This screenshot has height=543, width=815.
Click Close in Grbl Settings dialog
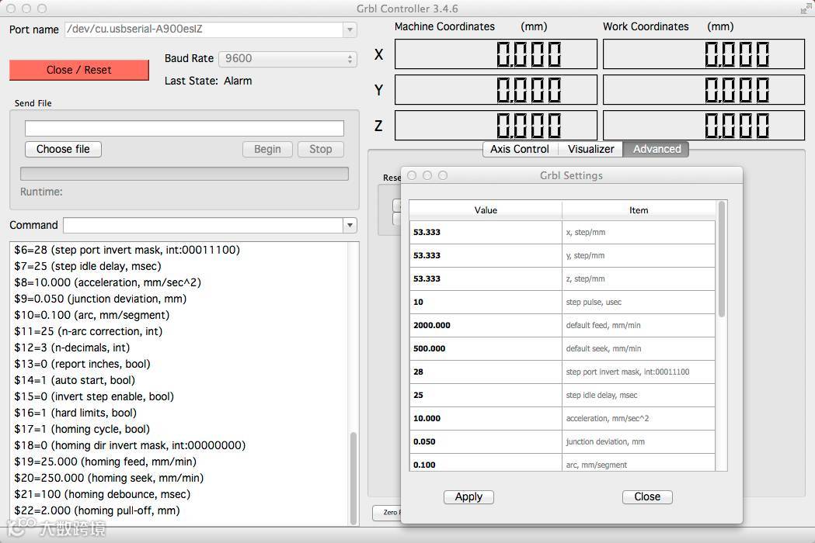[x=647, y=496]
